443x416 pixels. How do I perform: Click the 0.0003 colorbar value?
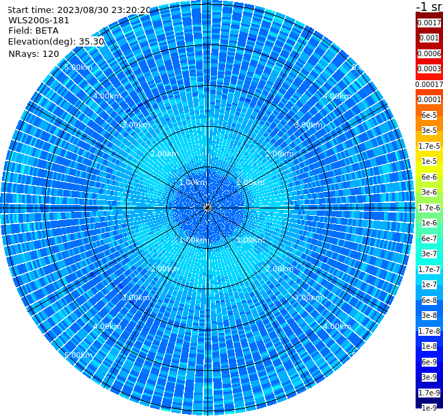pyautogui.click(x=429, y=69)
